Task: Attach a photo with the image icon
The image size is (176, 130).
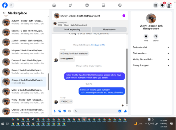Action: coord(60,111)
